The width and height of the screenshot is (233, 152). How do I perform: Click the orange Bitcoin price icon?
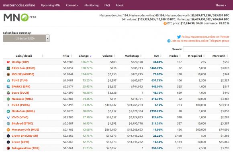165,23
